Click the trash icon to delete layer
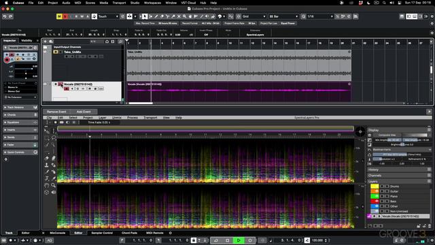Screen dimensions: 435x245 click(x=429, y=226)
